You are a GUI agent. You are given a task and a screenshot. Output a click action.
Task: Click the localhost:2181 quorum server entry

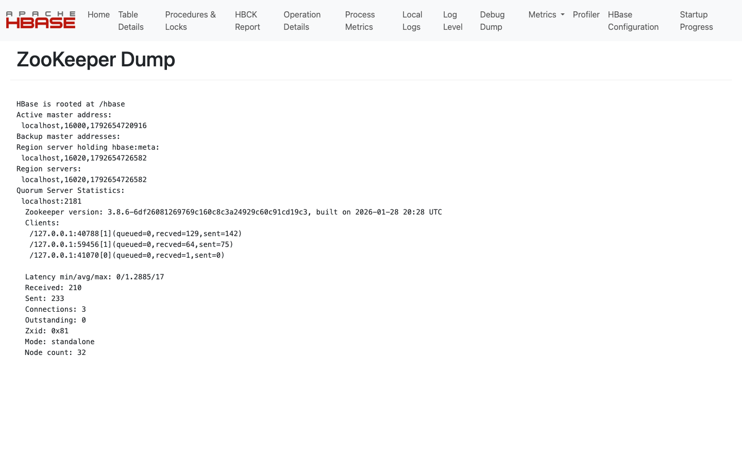click(x=52, y=201)
